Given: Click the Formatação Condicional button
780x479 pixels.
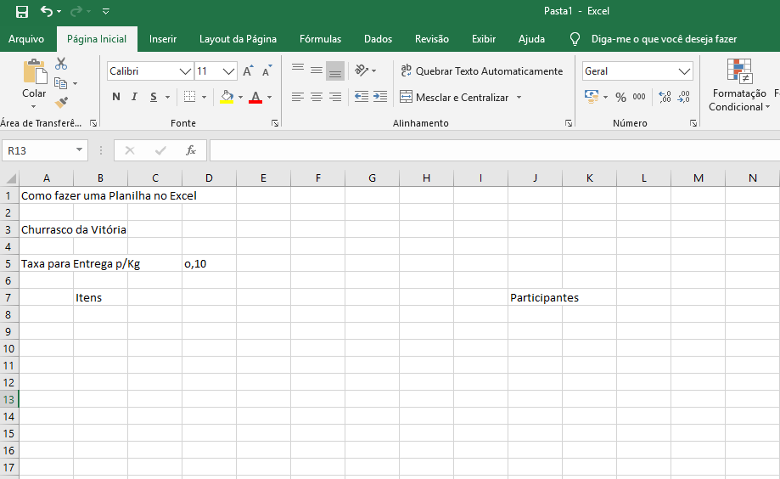Looking at the screenshot, I should 739,85.
